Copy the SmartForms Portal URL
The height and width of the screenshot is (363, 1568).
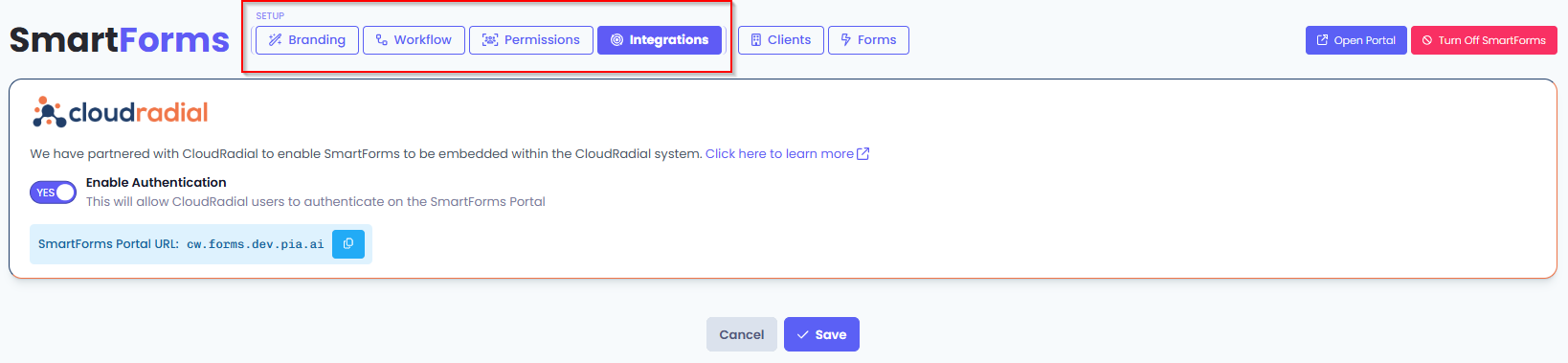[x=348, y=244]
